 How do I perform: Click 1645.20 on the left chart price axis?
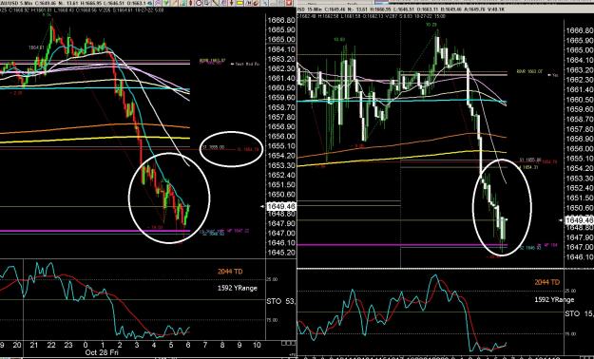point(281,253)
